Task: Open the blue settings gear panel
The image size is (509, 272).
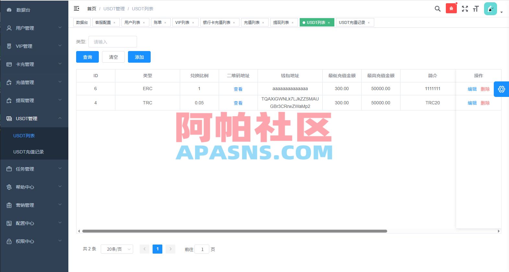Action: click(x=502, y=89)
